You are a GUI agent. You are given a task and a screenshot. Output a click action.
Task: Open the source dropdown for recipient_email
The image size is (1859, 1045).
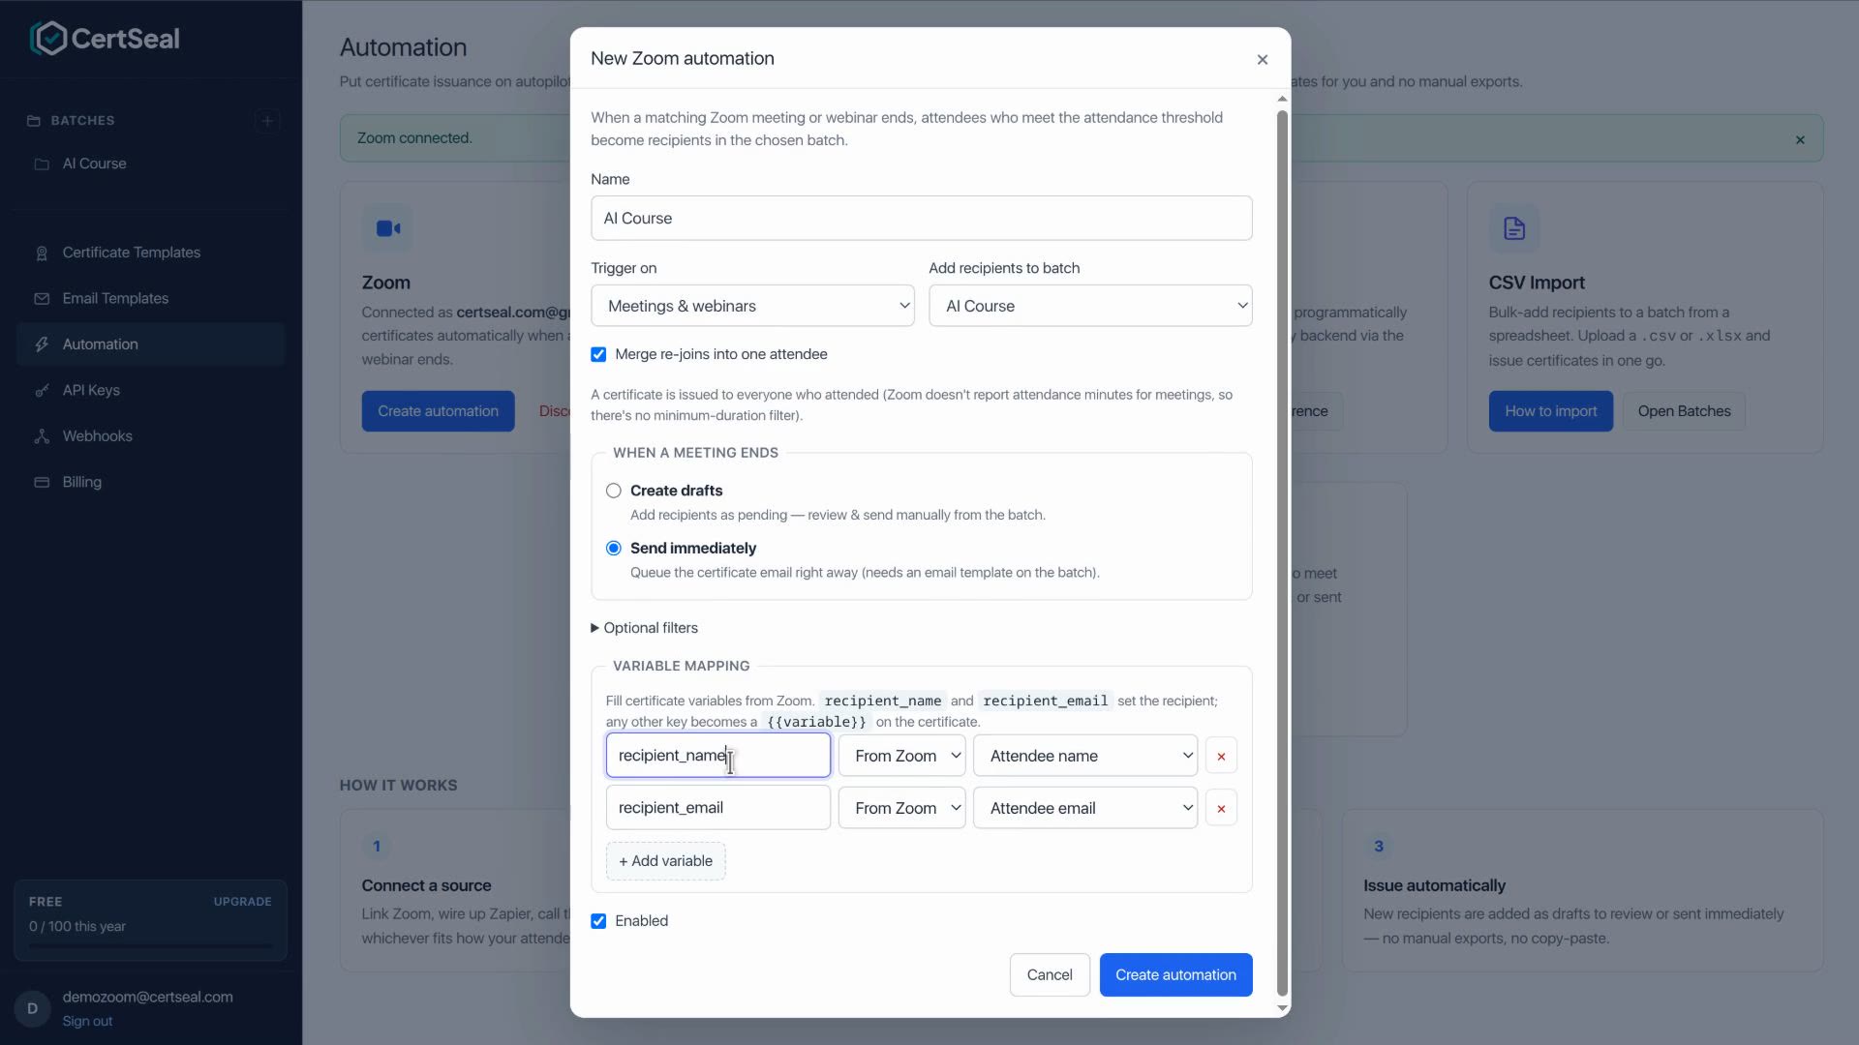point(901,808)
